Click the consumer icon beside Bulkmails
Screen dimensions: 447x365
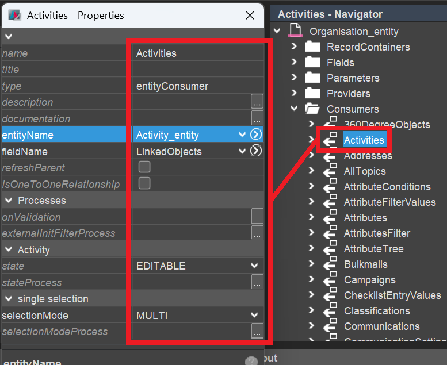[329, 264]
